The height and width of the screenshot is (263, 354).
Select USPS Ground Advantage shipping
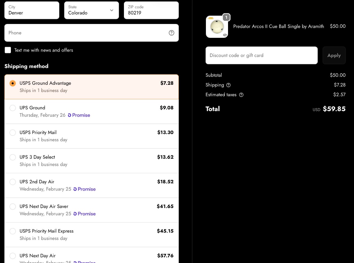point(13,83)
